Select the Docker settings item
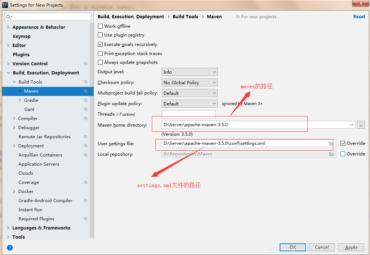370x255 pixels. [x=26, y=191]
